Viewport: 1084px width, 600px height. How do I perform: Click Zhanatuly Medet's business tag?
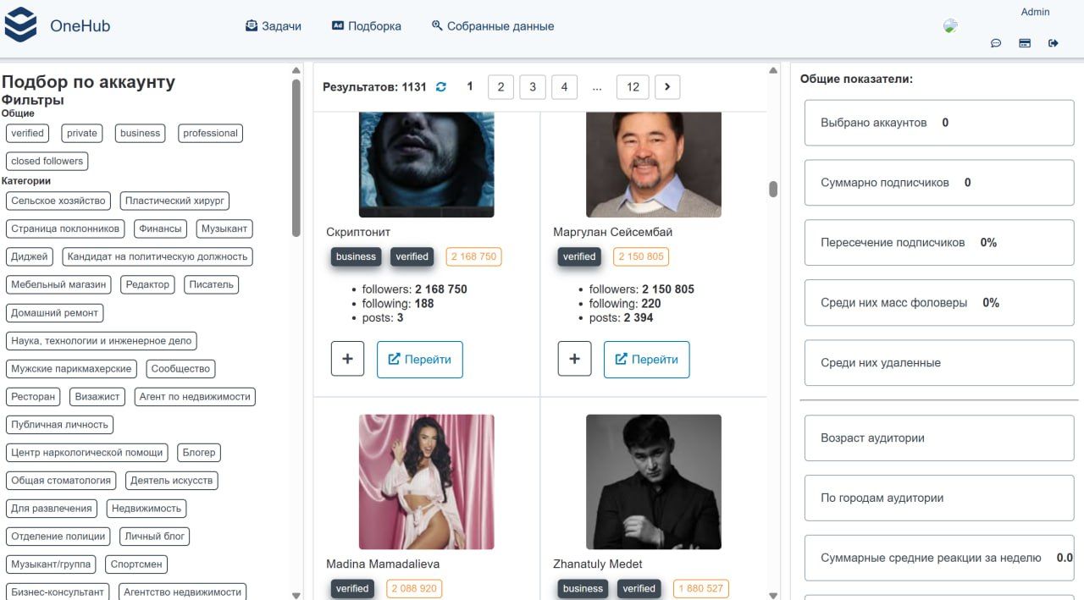tap(583, 588)
